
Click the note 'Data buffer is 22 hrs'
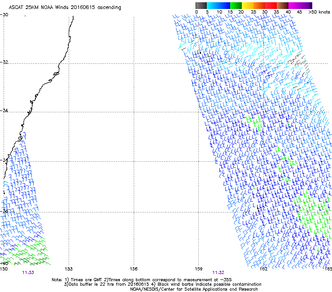pyautogui.click(x=92, y=284)
